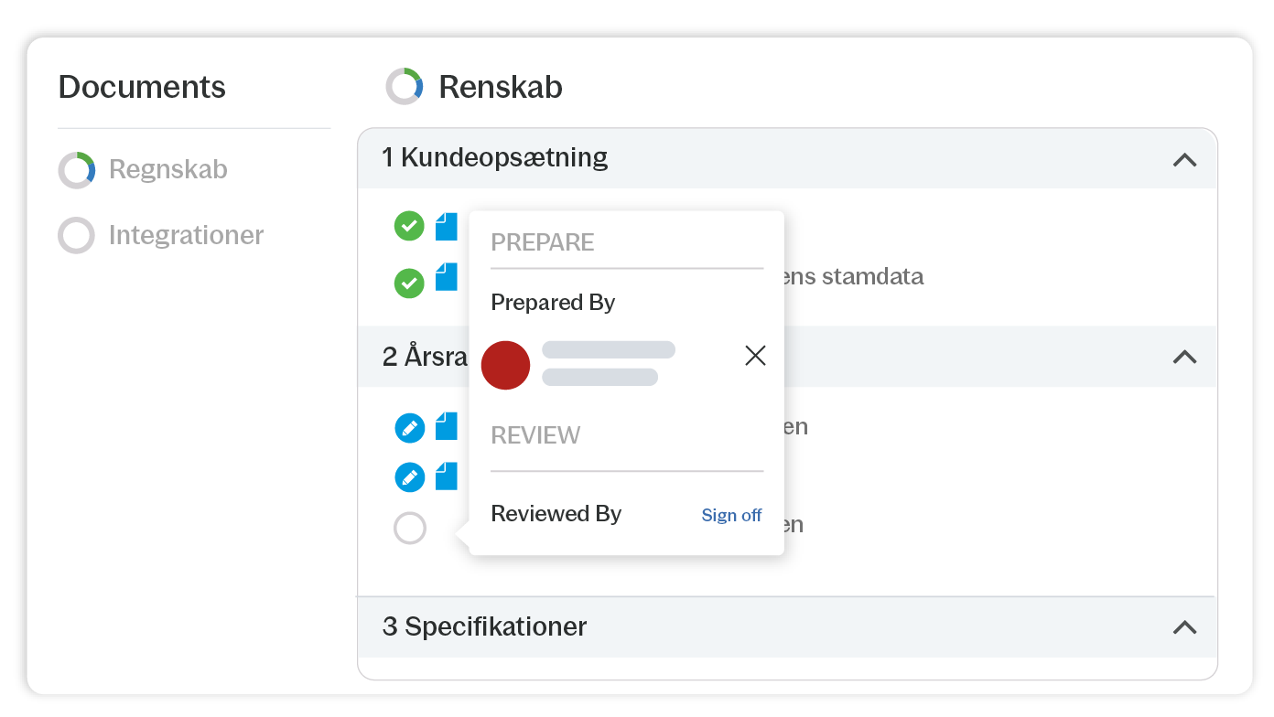The image size is (1274, 717).
Task: Toggle the first green checkmark status
Action: pyautogui.click(x=409, y=226)
